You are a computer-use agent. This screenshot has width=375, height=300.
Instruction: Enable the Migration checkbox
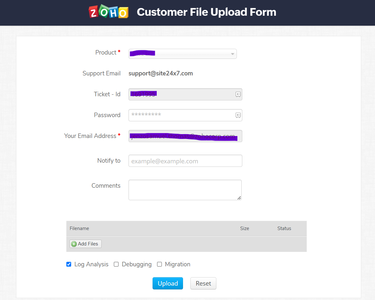click(159, 264)
